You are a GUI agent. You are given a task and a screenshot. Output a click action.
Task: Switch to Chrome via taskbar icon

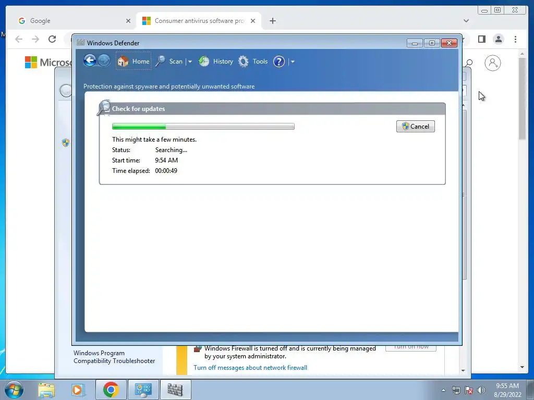(x=111, y=390)
